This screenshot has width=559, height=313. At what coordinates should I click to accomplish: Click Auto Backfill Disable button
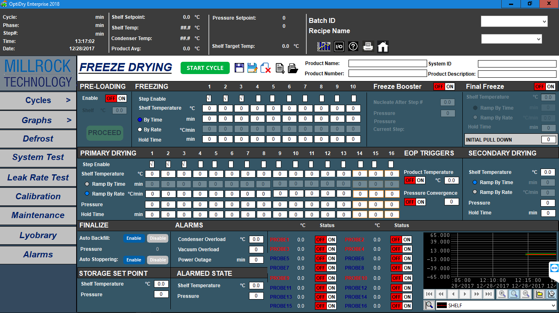point(158,238)
